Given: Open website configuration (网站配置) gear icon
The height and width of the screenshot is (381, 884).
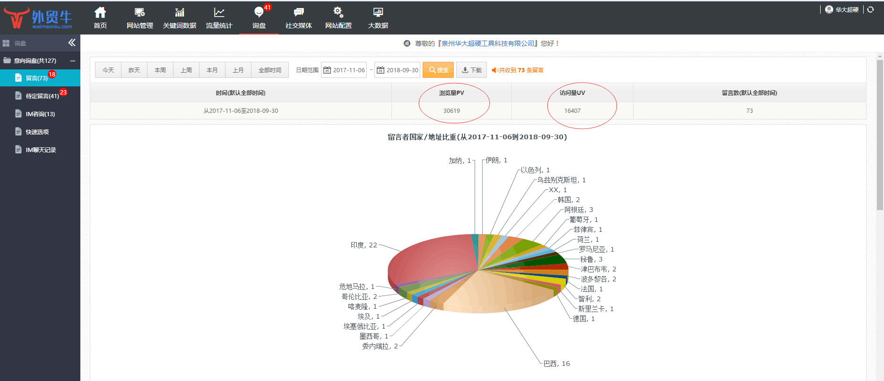Looking at the screenshot, I should click(338, 13).
